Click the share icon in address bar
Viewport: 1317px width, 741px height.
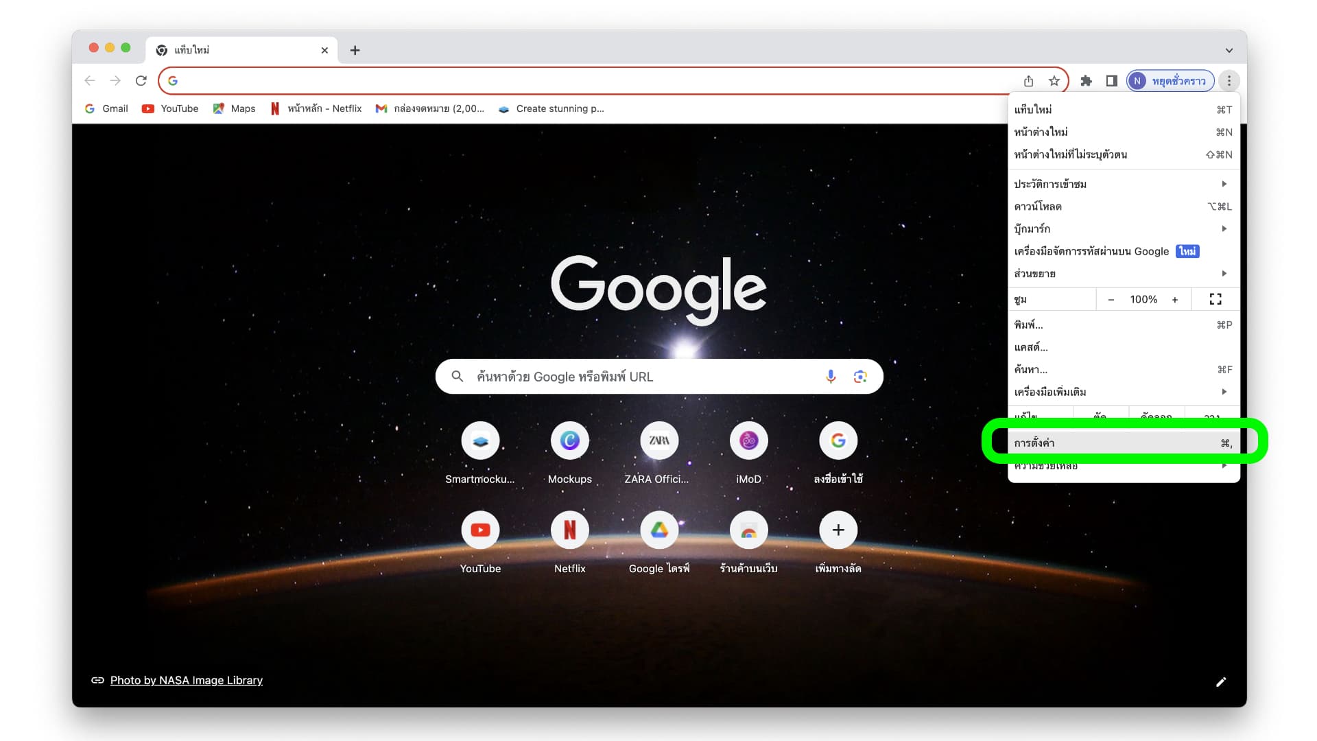(x=1028, y=81)
